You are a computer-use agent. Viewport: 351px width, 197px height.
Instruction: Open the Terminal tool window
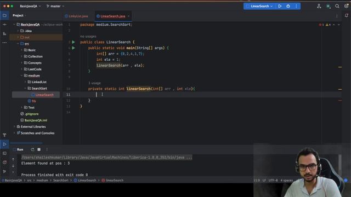pos(4,153)
